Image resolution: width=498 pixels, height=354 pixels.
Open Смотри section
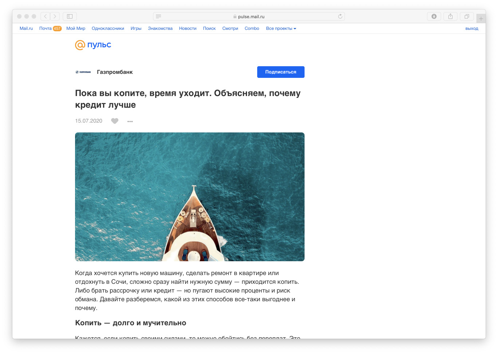(x=230, y=28)
